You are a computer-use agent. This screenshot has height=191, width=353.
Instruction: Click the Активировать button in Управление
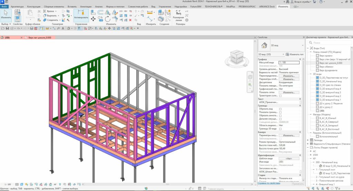click(x=81, y=15)
